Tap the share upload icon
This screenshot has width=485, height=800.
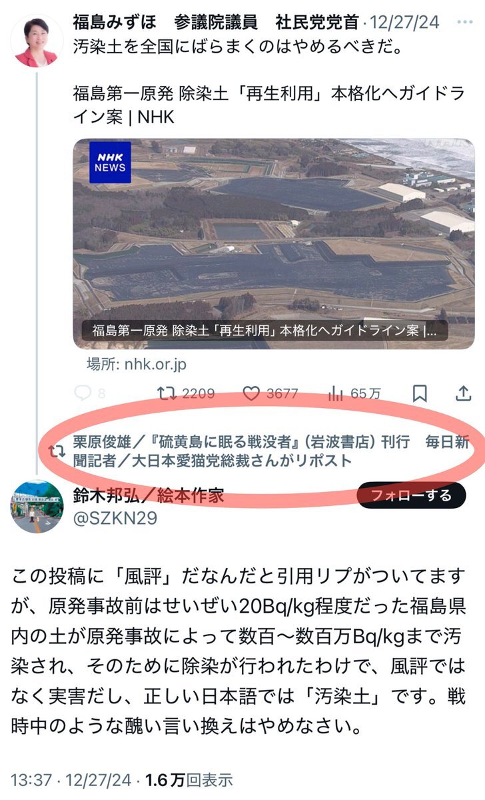tap(464, 393)
